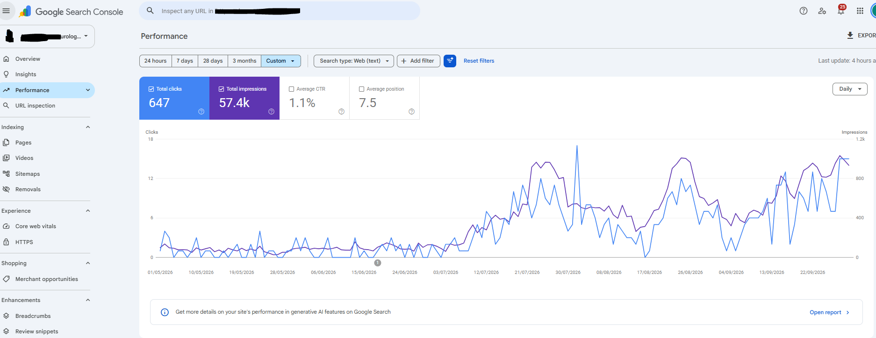Show Average CTR help tooltip icon
The height and width of the screenshot is (338, 876).
click(342, 111)
